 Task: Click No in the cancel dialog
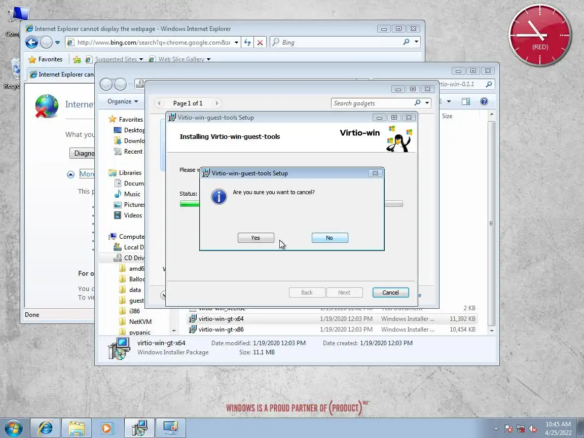[x=330, y=238]
